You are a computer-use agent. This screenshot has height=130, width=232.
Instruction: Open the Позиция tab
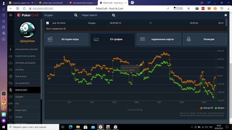click(x=205, y=39)
